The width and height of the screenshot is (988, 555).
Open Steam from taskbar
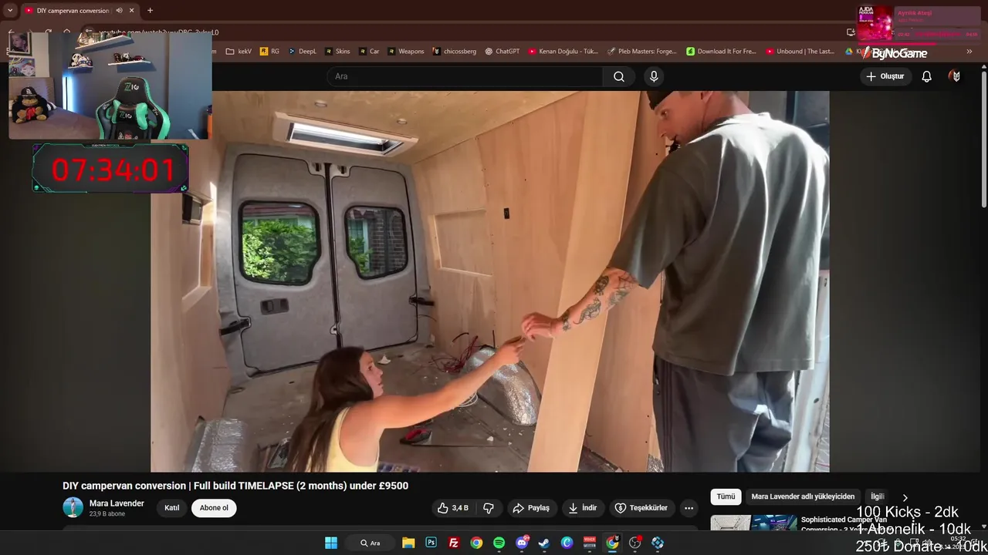544,543
